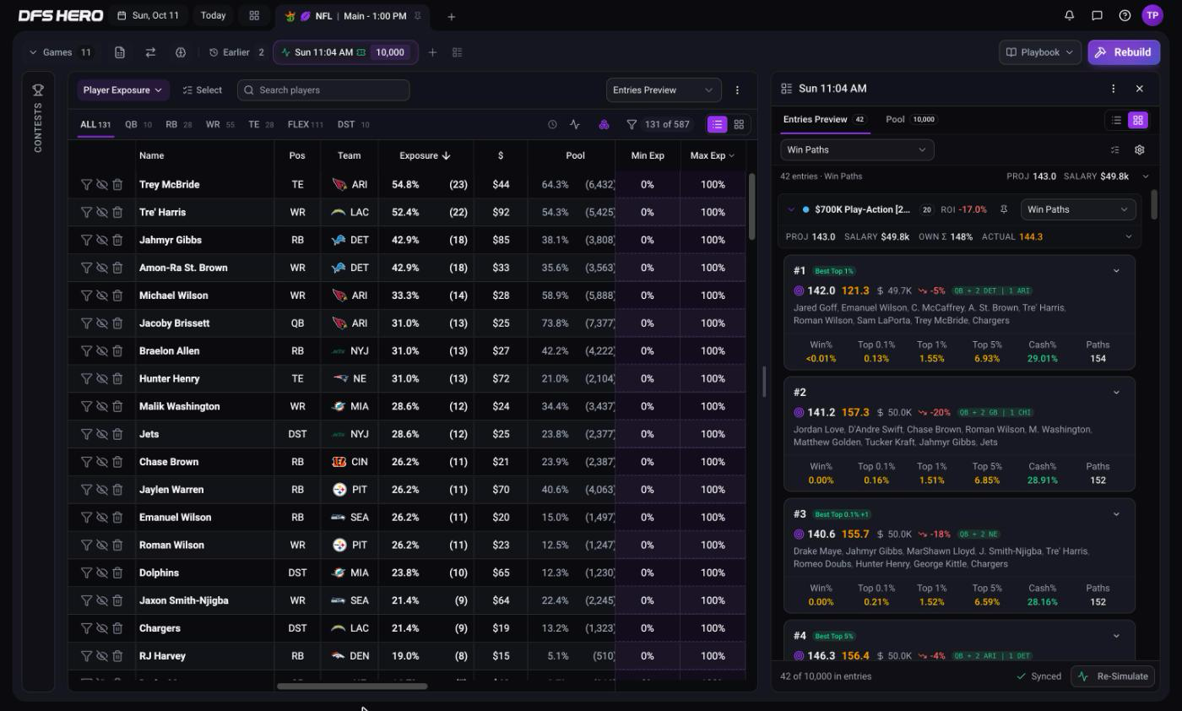1182x711 pixels.
Task: Click the swap arrows icon near Games
Action: coord(150,52)
